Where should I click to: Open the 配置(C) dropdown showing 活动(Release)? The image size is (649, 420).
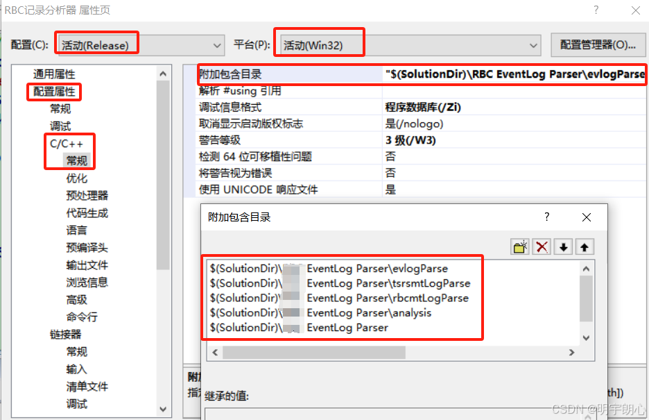[215, 42]
